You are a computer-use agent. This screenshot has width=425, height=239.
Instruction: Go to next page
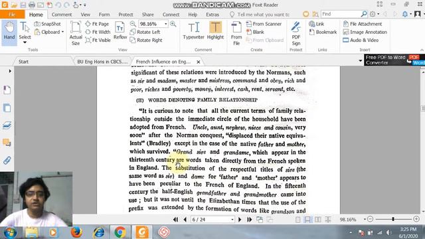[240, 220]
